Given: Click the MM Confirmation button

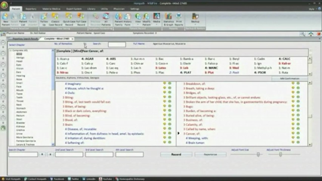Looking at the screenshot, I should click(290, 78).
